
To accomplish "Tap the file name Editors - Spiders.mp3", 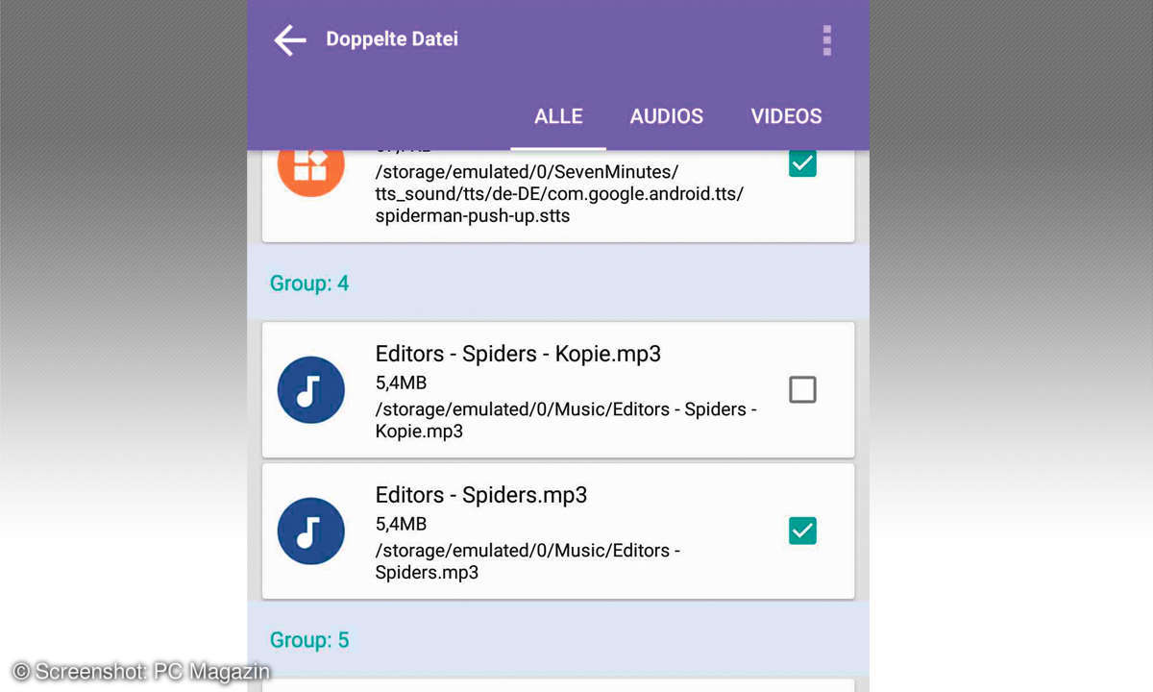I will (x=480, y=495).
